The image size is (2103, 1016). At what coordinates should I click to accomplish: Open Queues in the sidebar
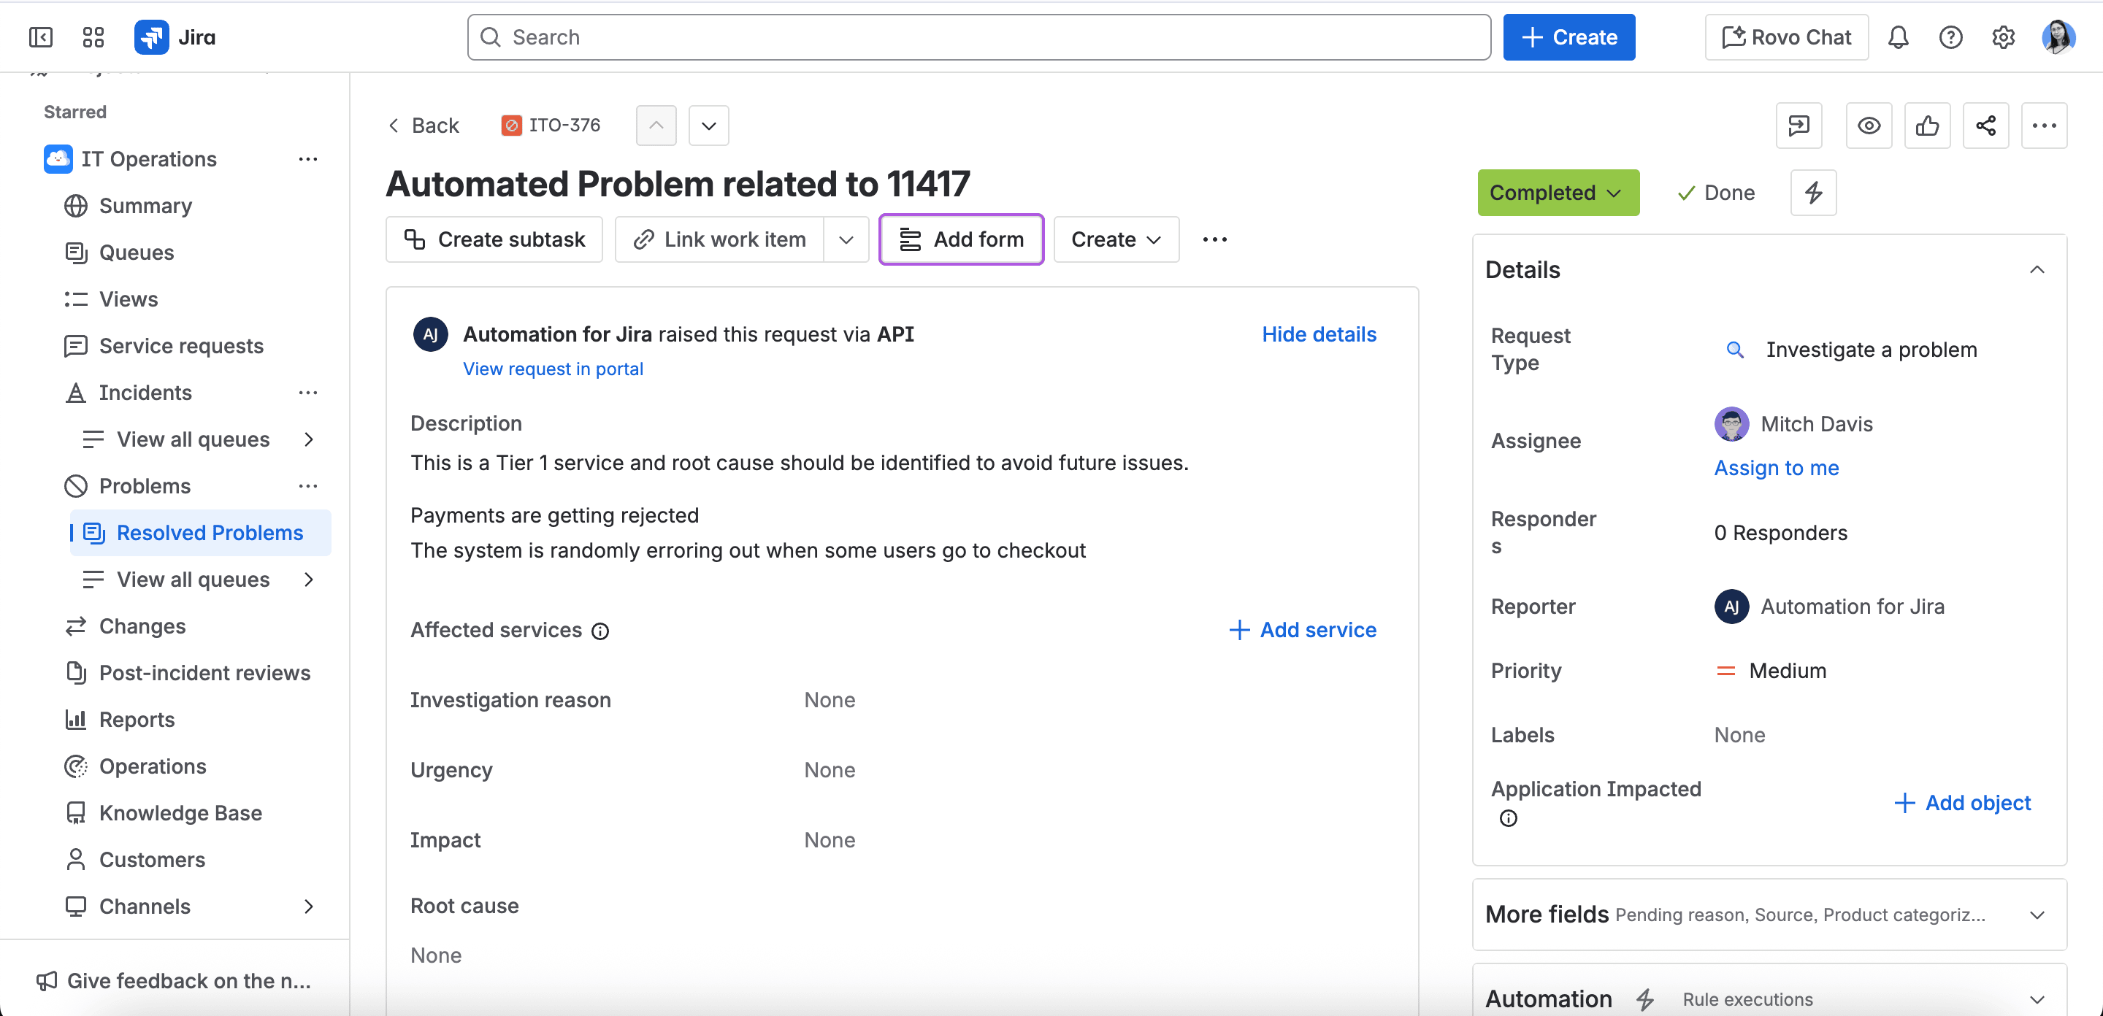137,252
